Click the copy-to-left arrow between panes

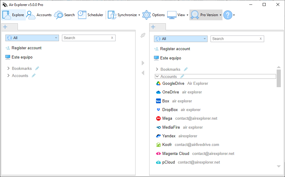coord(143,73)
